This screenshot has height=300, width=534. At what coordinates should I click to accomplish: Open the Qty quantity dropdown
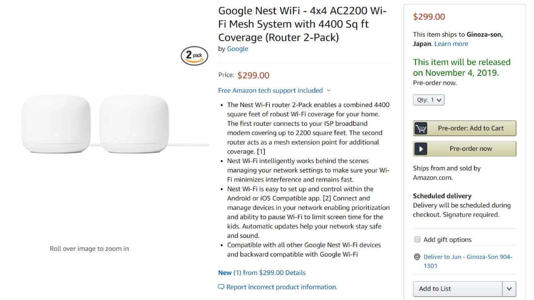428,100
